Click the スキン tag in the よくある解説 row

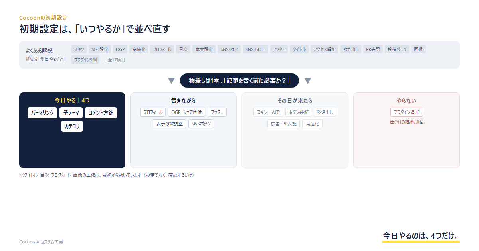pos(79,49)
